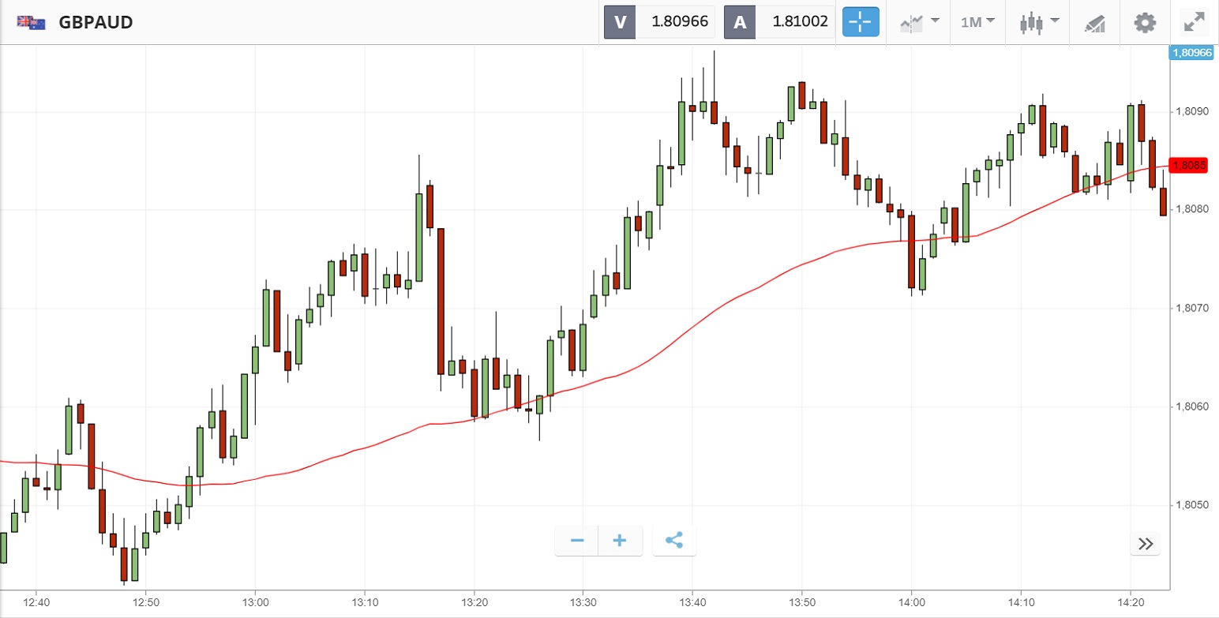Expand the 1M timeframe dropdown
Viewport: 1219px width, 618px height.
click(x=977, y=22)
